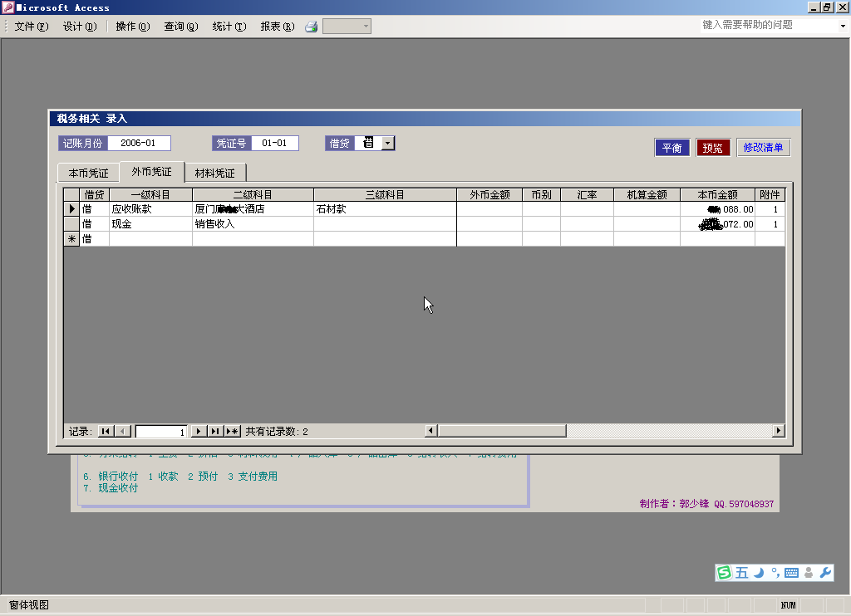Click the 凭证号 input field
The image size is (851, 616).
pyautogui.click(x=274, y=144)
